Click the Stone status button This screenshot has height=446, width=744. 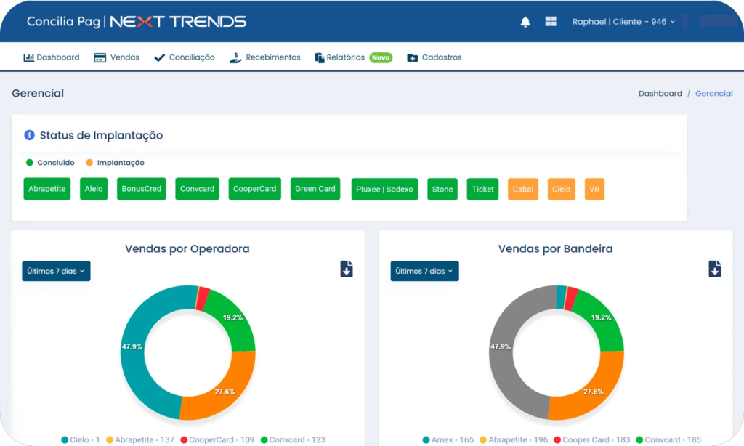click(x=442, y=190)
